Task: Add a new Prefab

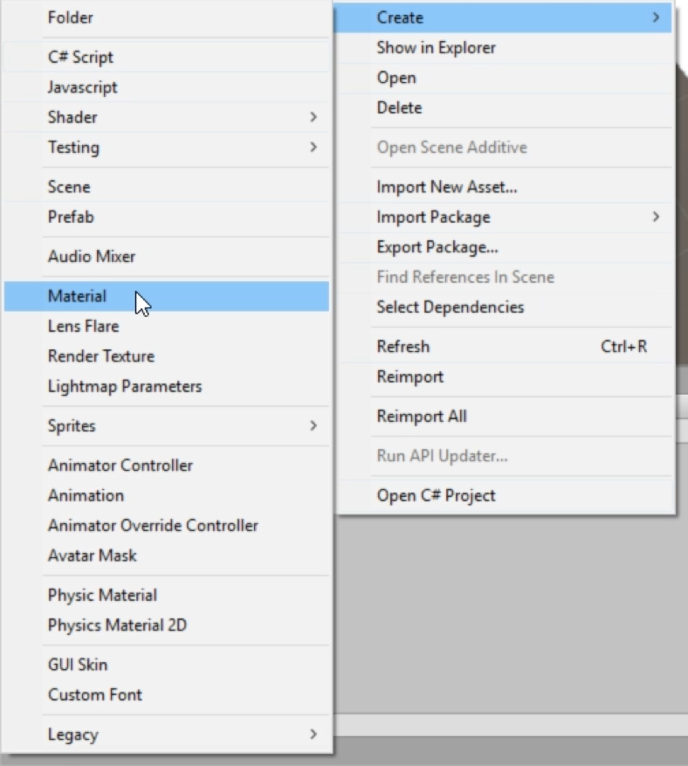Action: (x=167, y=217)
